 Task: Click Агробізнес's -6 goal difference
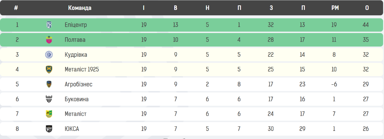pyautogui.click(x=334, y=84)
